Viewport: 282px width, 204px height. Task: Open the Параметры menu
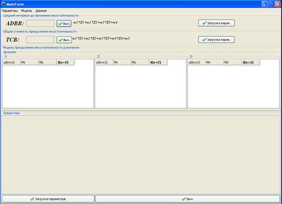9,11
